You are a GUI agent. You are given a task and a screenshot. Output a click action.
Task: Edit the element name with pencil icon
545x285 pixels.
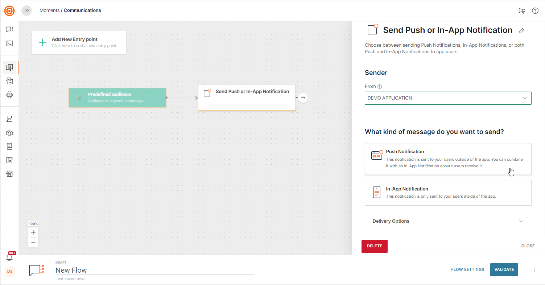point(521,31)
